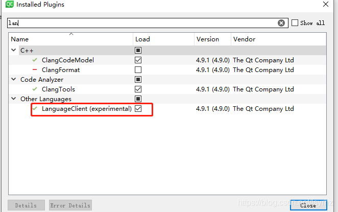
Task: Sort plugins by the Version column header
Action: pyautogui.click(x=212, y=39)
